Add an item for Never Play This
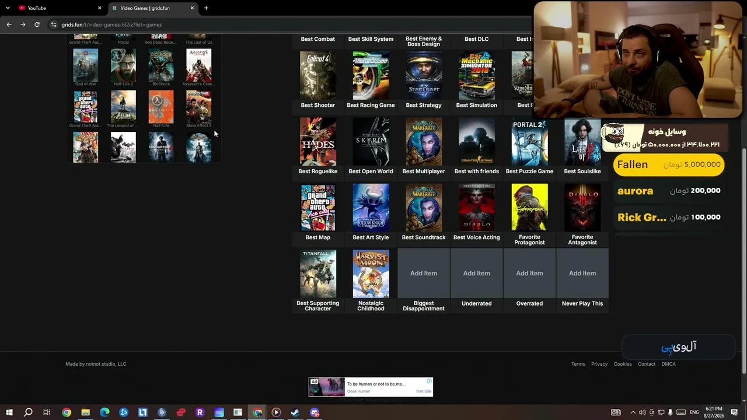747x420 pixels. [582, 273]
